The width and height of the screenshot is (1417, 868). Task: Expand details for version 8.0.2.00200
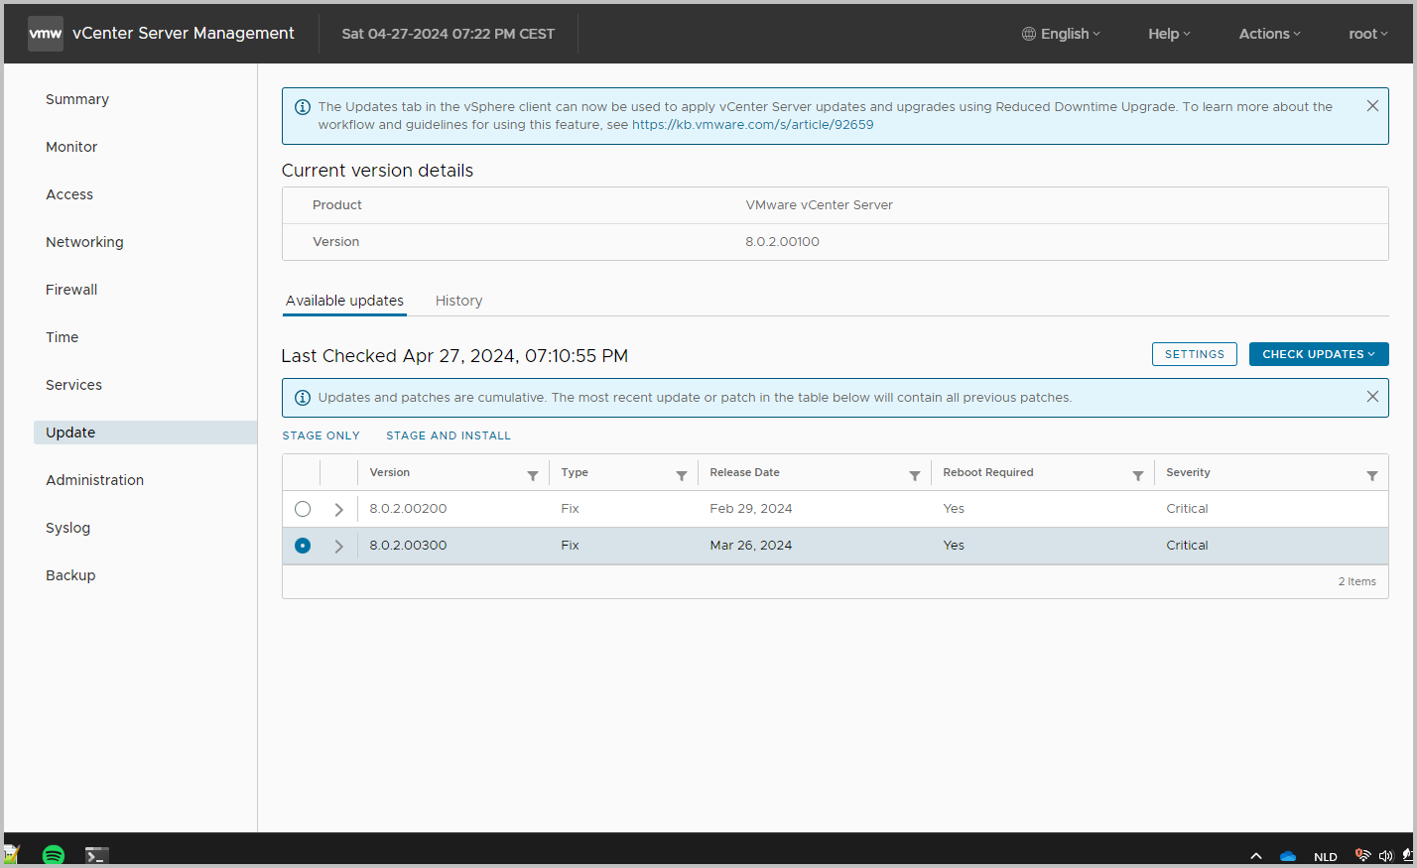point(338,510)
